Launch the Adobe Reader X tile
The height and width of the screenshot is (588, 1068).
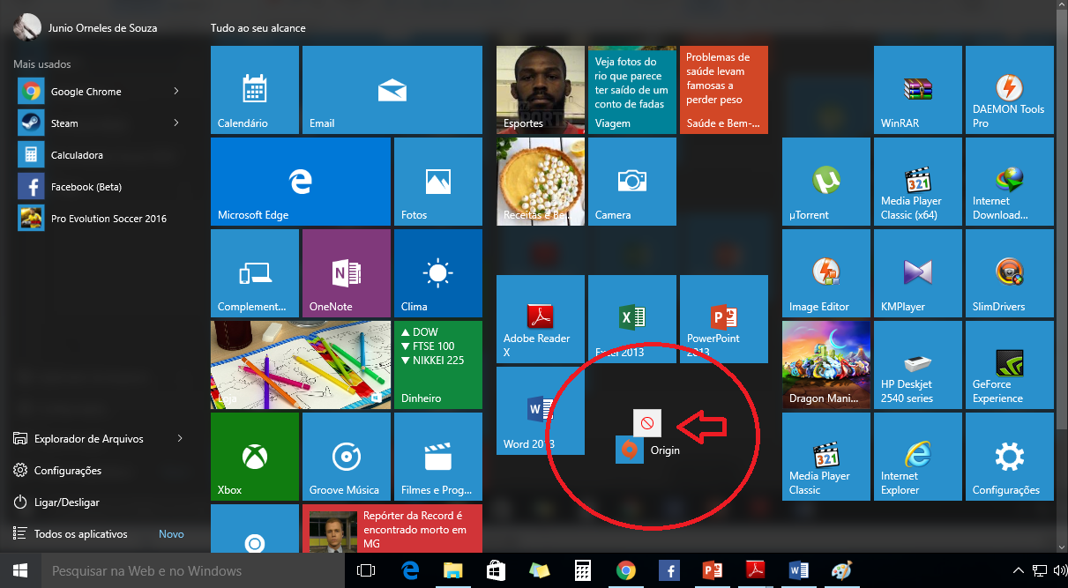tap(541, 318)
